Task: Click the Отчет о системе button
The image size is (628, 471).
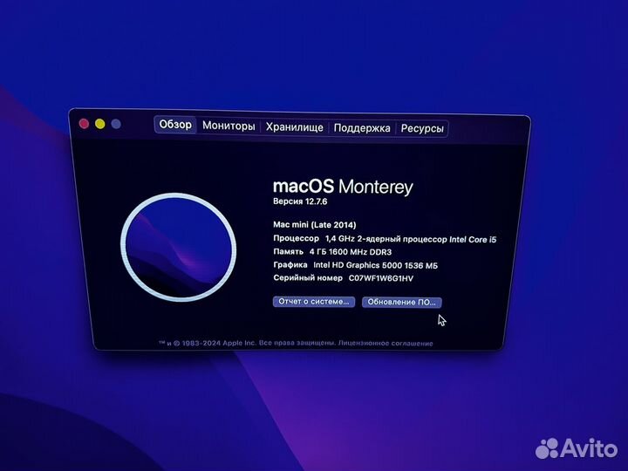Action: point(314,302)
